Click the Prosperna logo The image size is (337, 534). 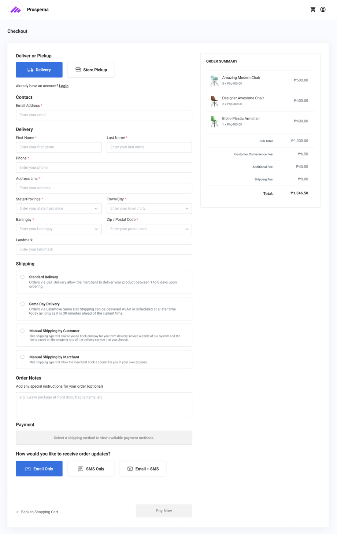pyautogui.click(x=16, y=10)
